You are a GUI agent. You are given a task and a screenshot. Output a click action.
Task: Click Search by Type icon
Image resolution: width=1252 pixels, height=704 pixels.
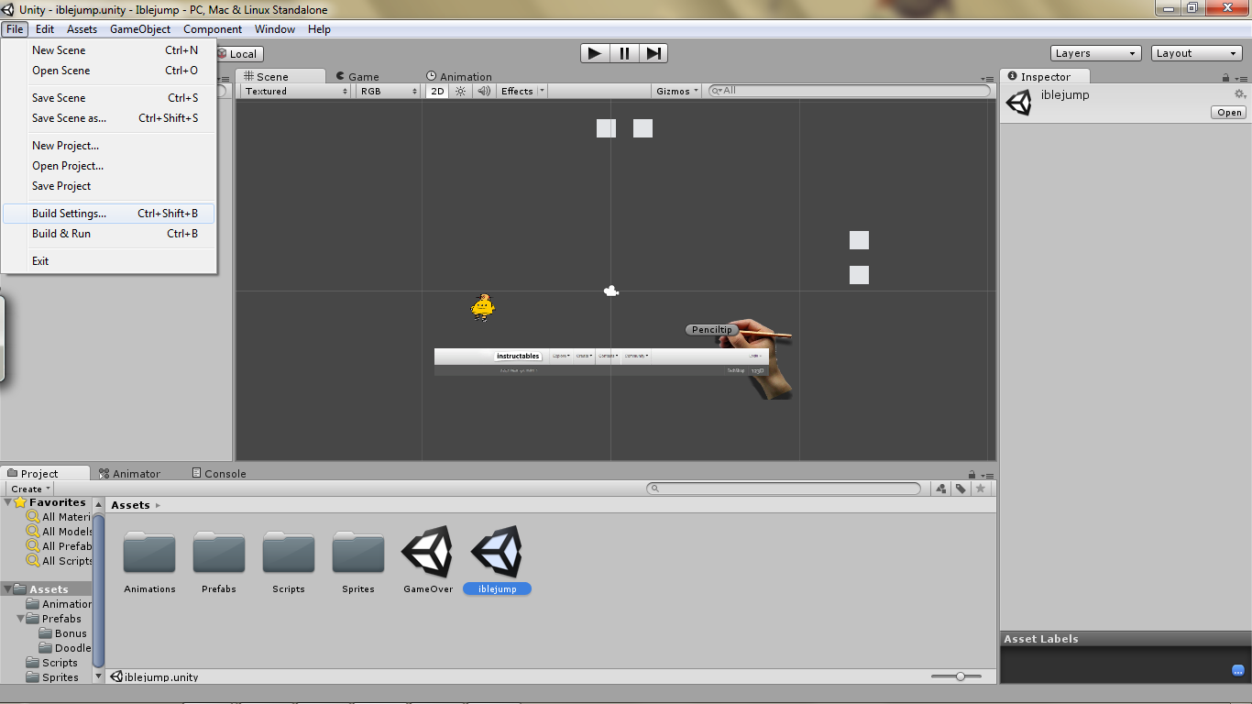pos(941,489)
